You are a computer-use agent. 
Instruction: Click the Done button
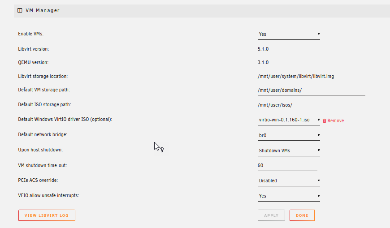[302, 215]
